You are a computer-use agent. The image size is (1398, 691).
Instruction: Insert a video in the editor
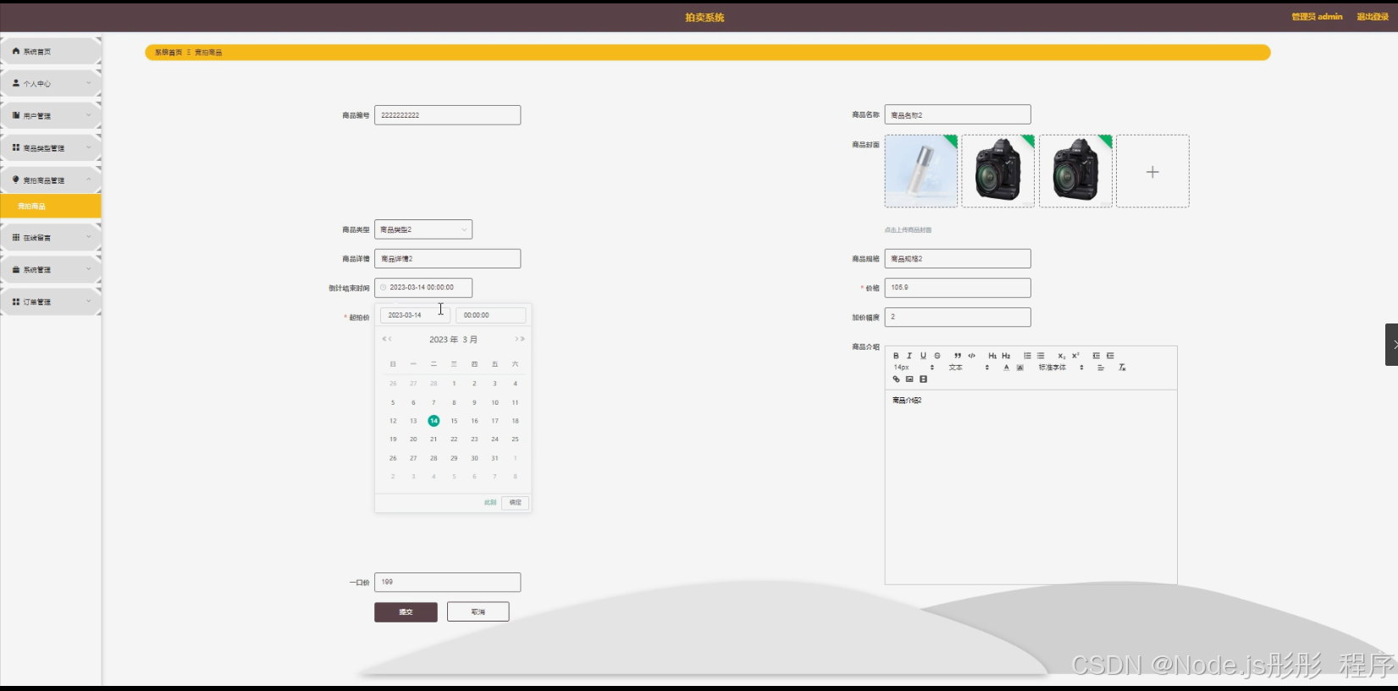coord(923,379)
